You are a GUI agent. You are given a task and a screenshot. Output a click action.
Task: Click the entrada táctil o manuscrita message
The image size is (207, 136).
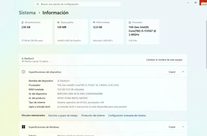[x=92, y=107]
